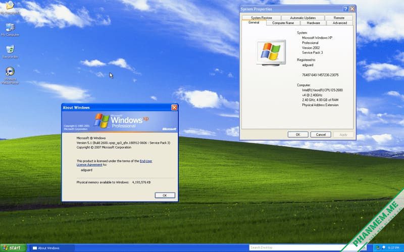
Task: Close the System Properties window
Action: coord(352,9)
